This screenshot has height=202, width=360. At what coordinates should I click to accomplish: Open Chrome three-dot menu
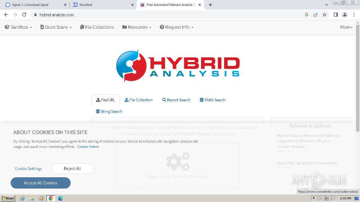354,15
